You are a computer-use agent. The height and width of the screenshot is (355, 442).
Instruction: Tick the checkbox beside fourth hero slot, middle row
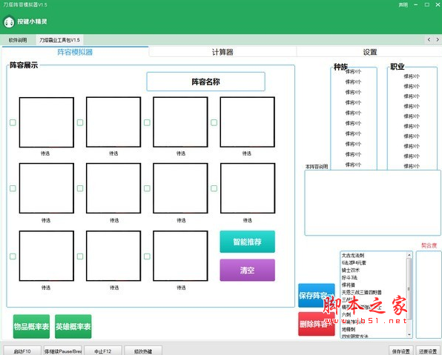pyautogui.click(x=214, y=188)
